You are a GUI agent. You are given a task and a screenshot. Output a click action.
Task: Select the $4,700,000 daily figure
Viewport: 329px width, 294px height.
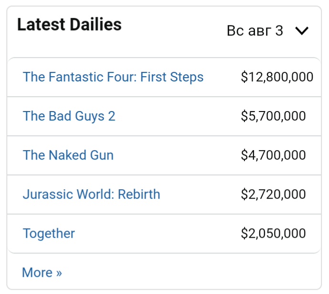coord(273,155)
